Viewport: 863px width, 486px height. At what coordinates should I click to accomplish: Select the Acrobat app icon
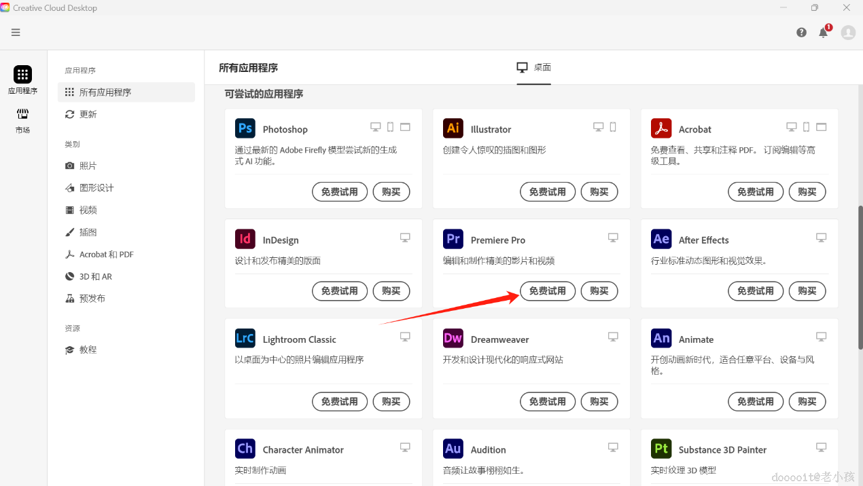point(661,128)
